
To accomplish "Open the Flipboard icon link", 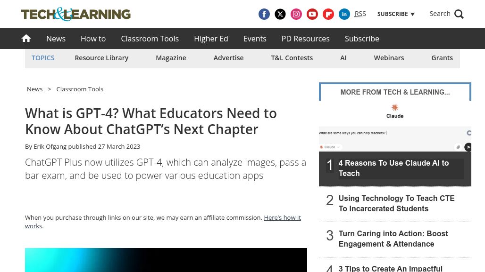I will pos(328,14).
